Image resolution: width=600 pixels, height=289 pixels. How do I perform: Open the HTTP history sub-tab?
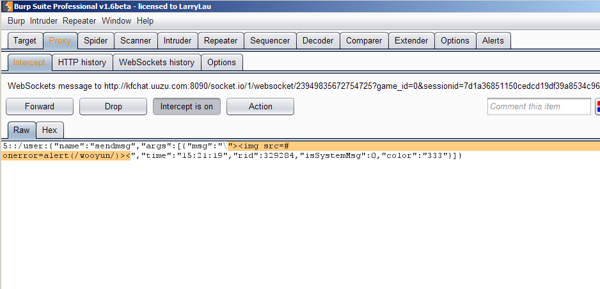pyautogui.click(x=83, y=62)
